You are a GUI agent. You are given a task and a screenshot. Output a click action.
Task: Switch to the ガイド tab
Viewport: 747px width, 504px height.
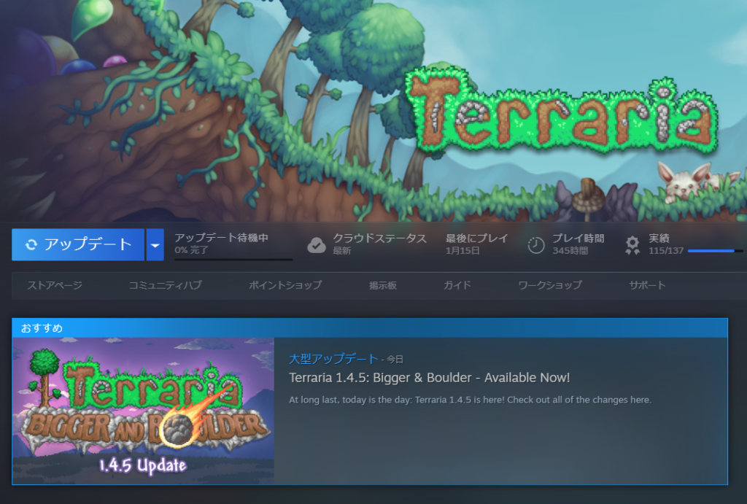click(x=457, y=285)
